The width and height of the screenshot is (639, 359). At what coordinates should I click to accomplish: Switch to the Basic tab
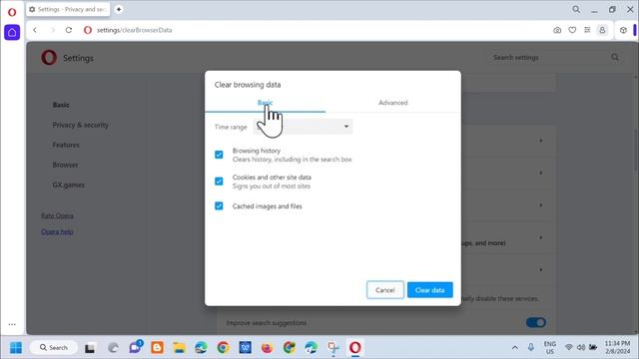click(265, 103)
